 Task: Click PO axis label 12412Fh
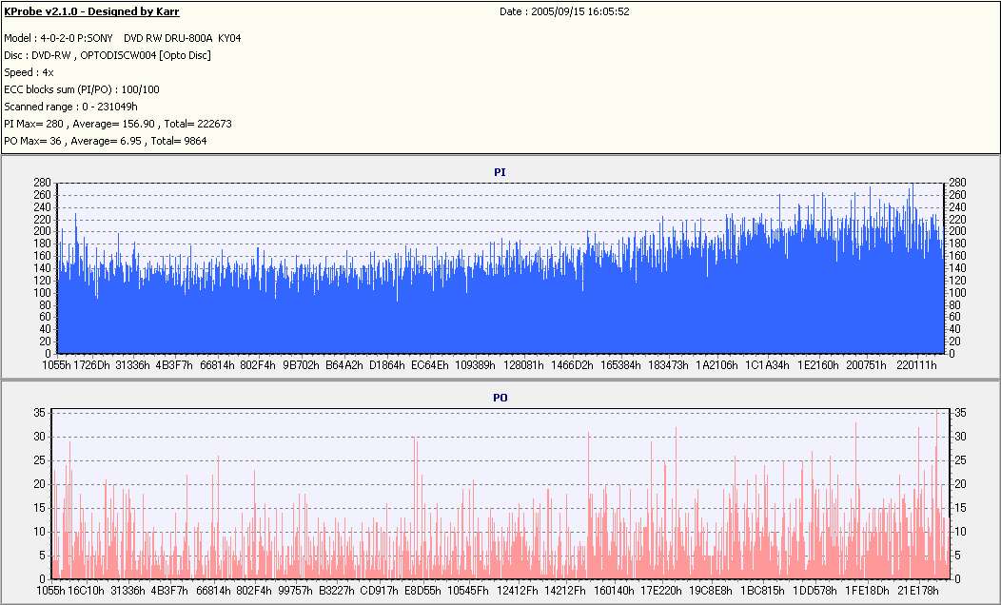[x=517, y=591]
